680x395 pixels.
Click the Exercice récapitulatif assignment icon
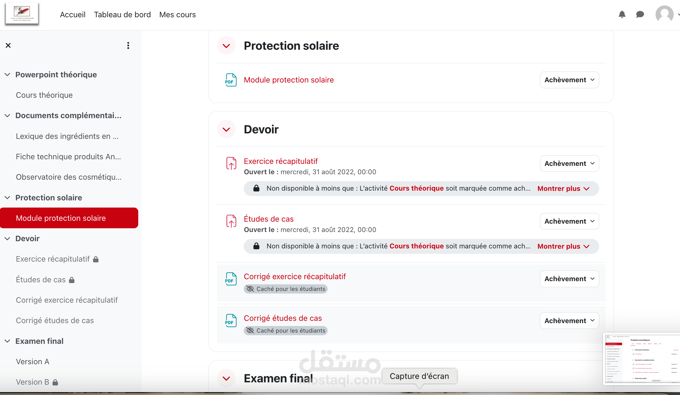click(231, 163)
